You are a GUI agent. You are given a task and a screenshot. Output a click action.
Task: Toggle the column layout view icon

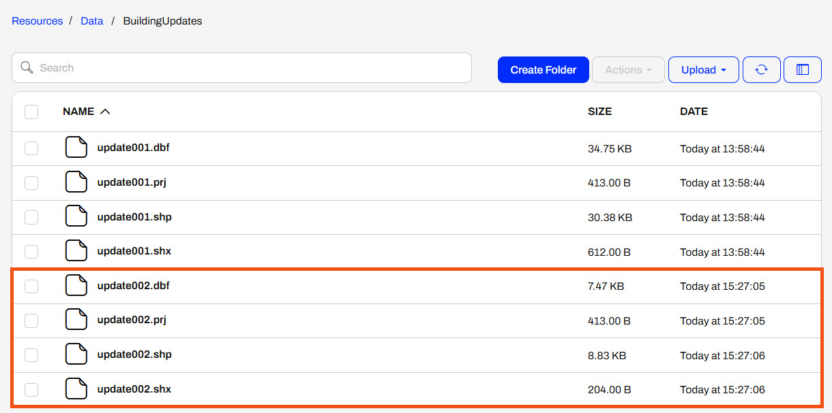[802, 69]
